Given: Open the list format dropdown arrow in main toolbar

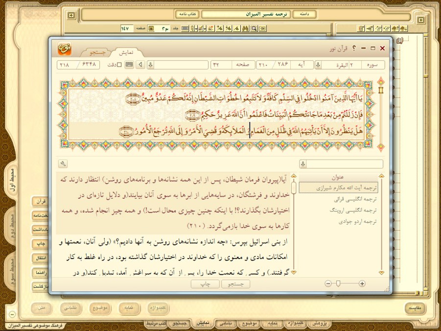Looking at the screenshot, I should (x=205, y=28).
